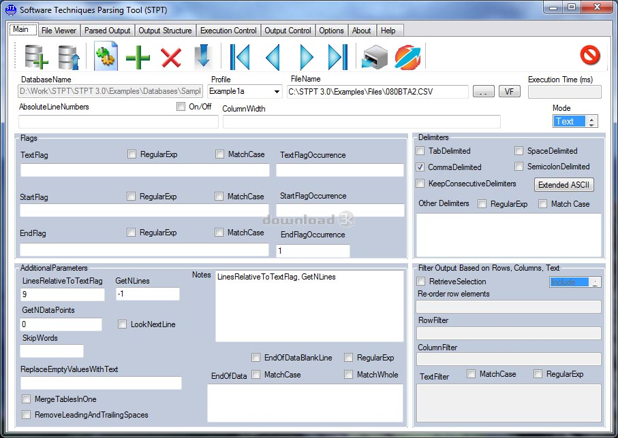The height and width of the screenshot is (438, 618).
Task: Click LinesRelativeToTextFlag field showing 9
Action: 62,294
